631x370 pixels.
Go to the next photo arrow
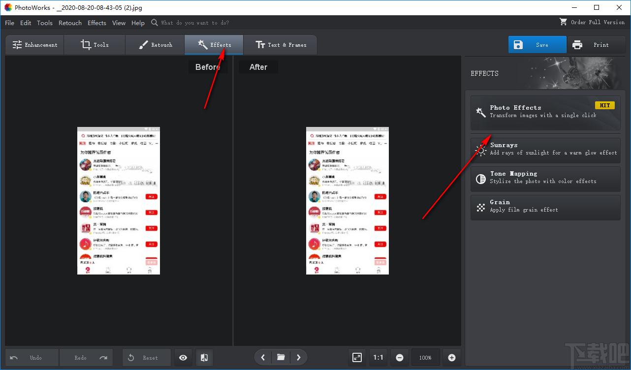[298, 357]
